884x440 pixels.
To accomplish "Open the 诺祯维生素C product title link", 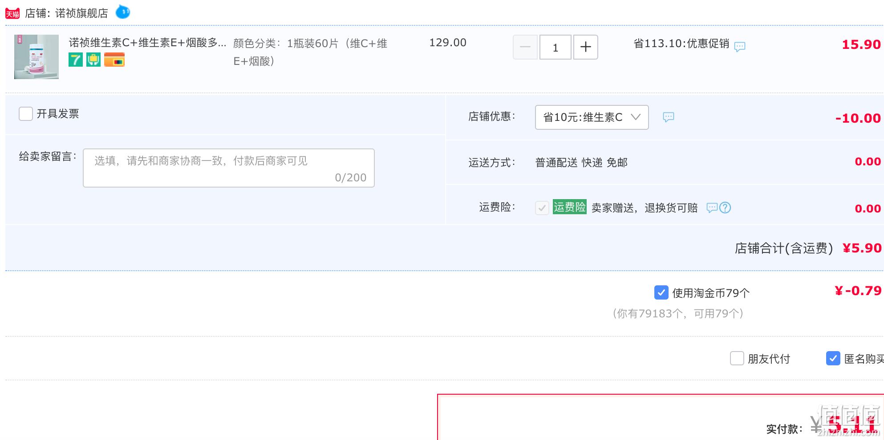I will 147,43.
